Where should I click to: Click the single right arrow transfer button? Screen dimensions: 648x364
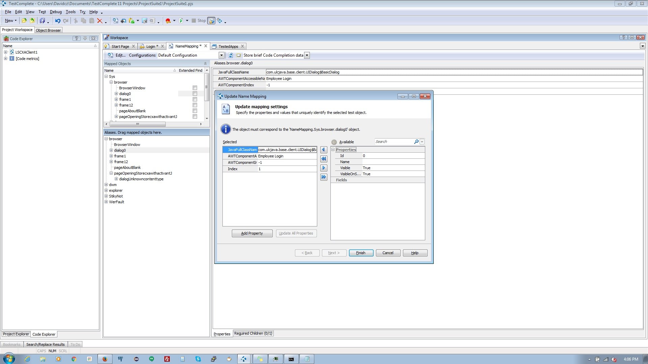click(324, 168)
